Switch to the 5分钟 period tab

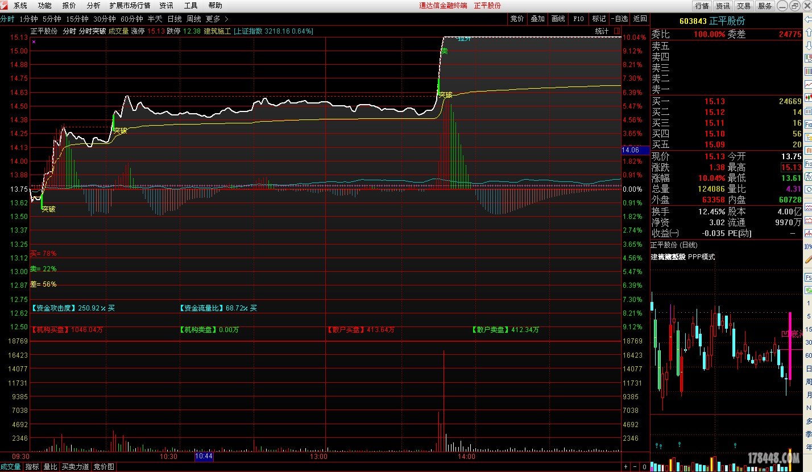click(51, 18)
